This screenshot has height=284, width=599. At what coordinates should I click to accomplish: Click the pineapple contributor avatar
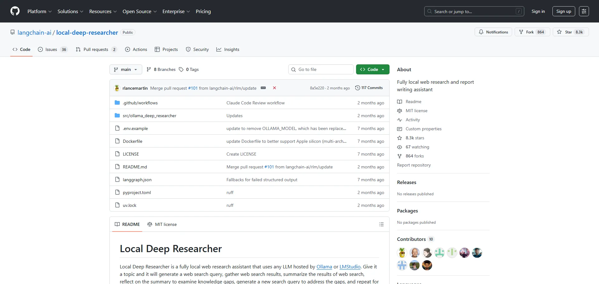402,252
